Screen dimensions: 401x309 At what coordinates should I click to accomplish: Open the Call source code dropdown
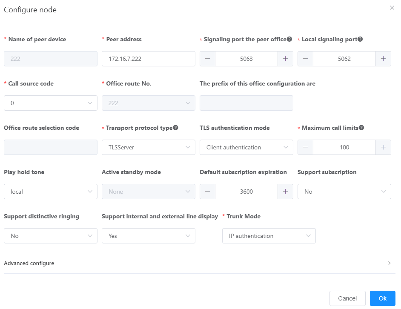[51, 103]
